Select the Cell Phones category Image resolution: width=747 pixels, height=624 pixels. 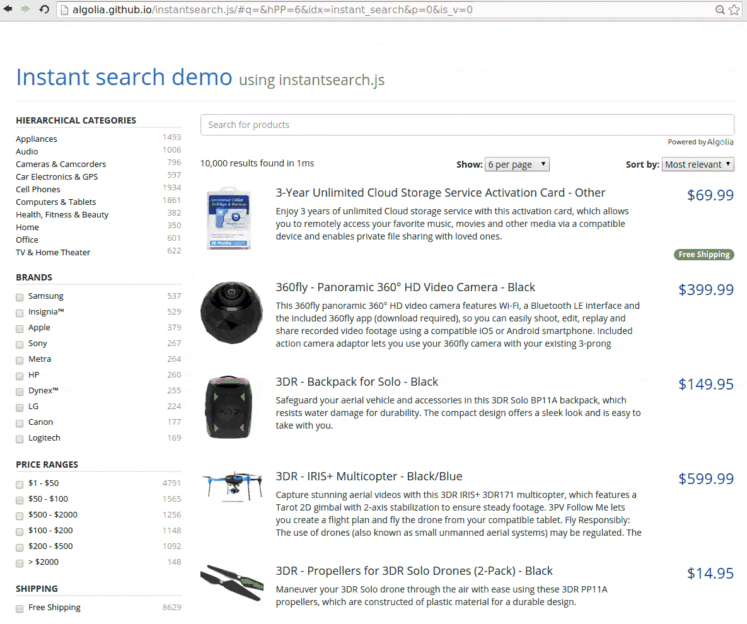pos(38,190)
